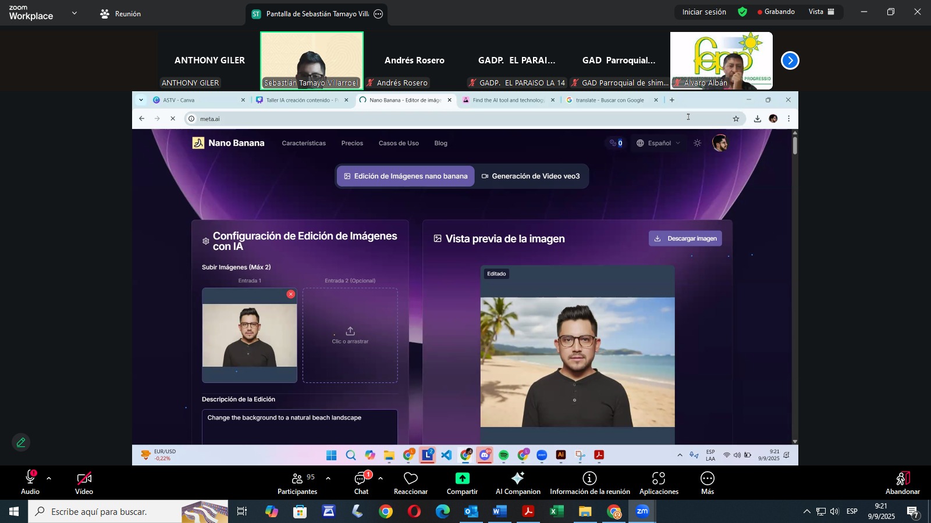
Task: Click the Iniciar sesión button
Action: [x=703, y=12]
